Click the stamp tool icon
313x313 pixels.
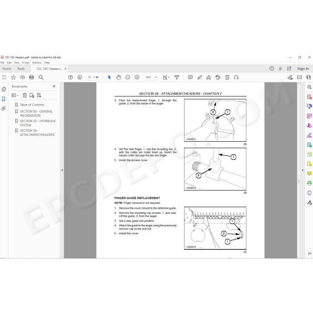pyautogui.click(x=218, y=77)
